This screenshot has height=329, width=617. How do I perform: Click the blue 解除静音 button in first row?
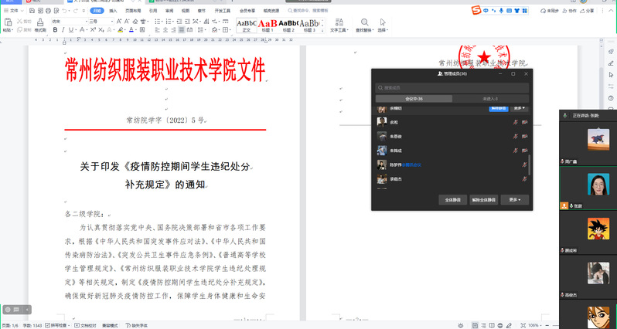click(498, 107)
